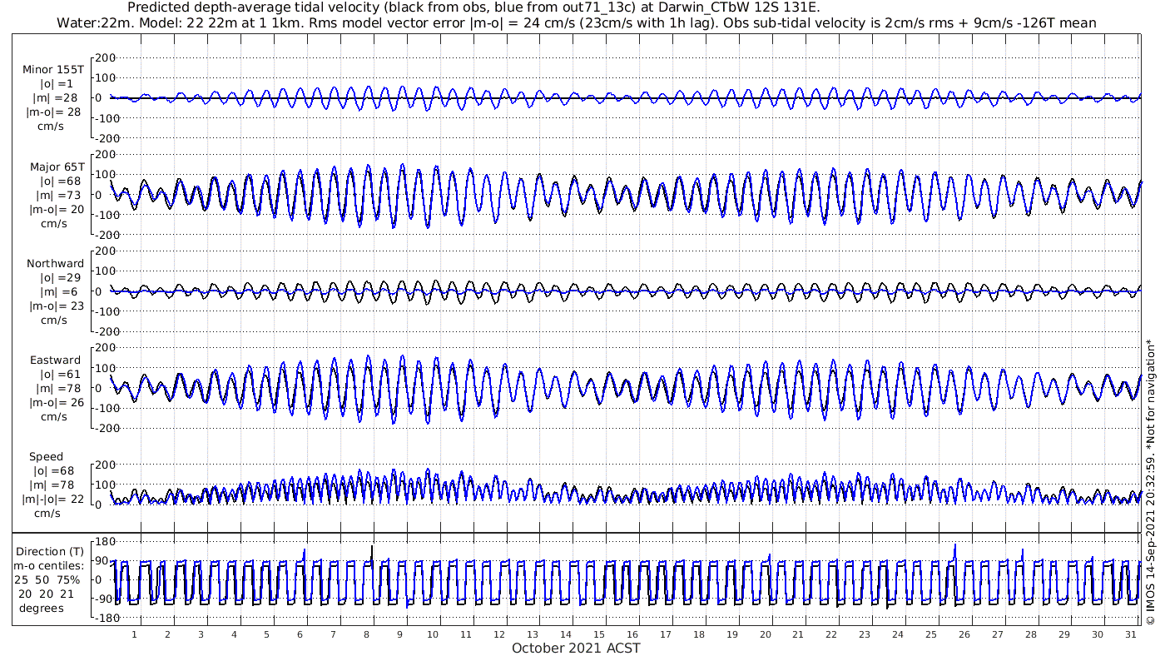The image size is (1165, 666).
Task: Click the 'm-o centiles:' label
Action: tap(50, 565)
